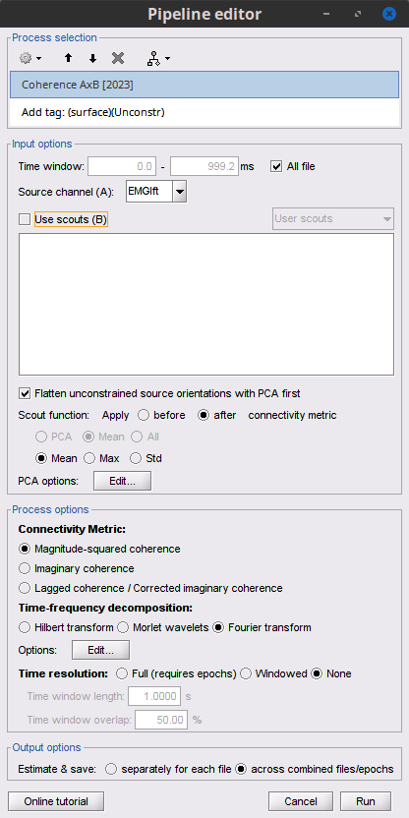
Task: Open the gear process-selection menu
Action: point(30,58)
